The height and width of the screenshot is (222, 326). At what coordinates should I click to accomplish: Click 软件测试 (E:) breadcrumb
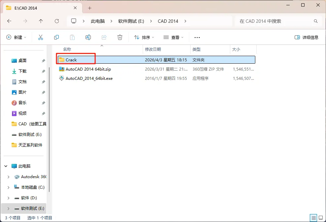131,21
